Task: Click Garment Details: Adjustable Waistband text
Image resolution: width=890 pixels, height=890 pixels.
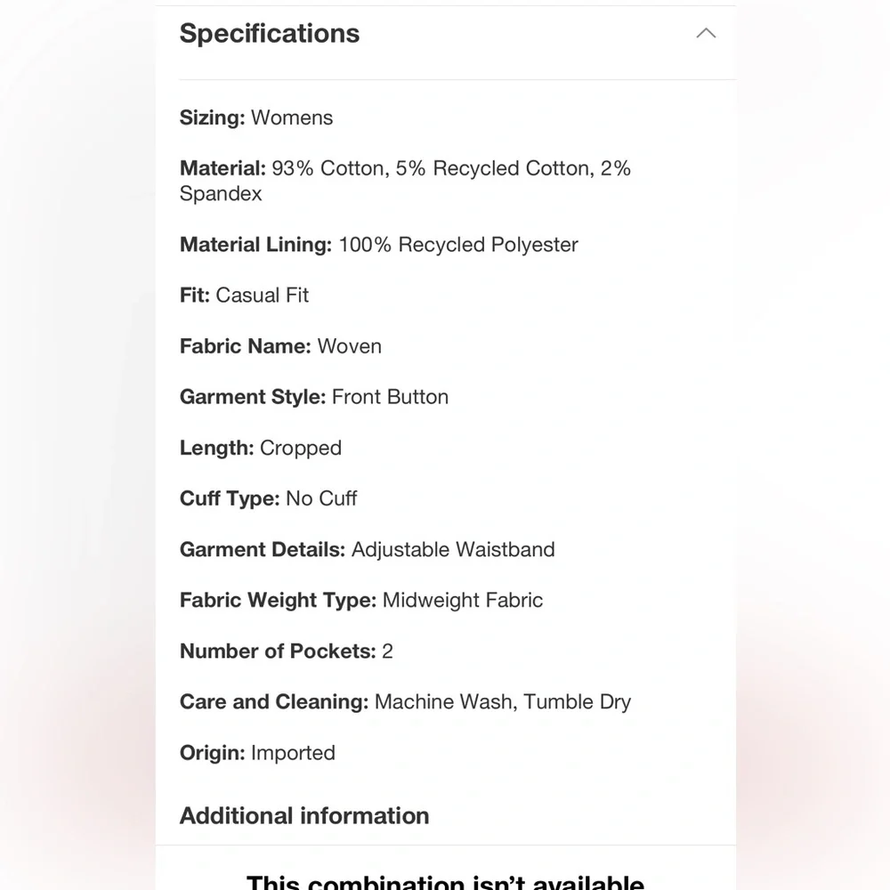Action: pyautogui.click(x=368, y=549)
